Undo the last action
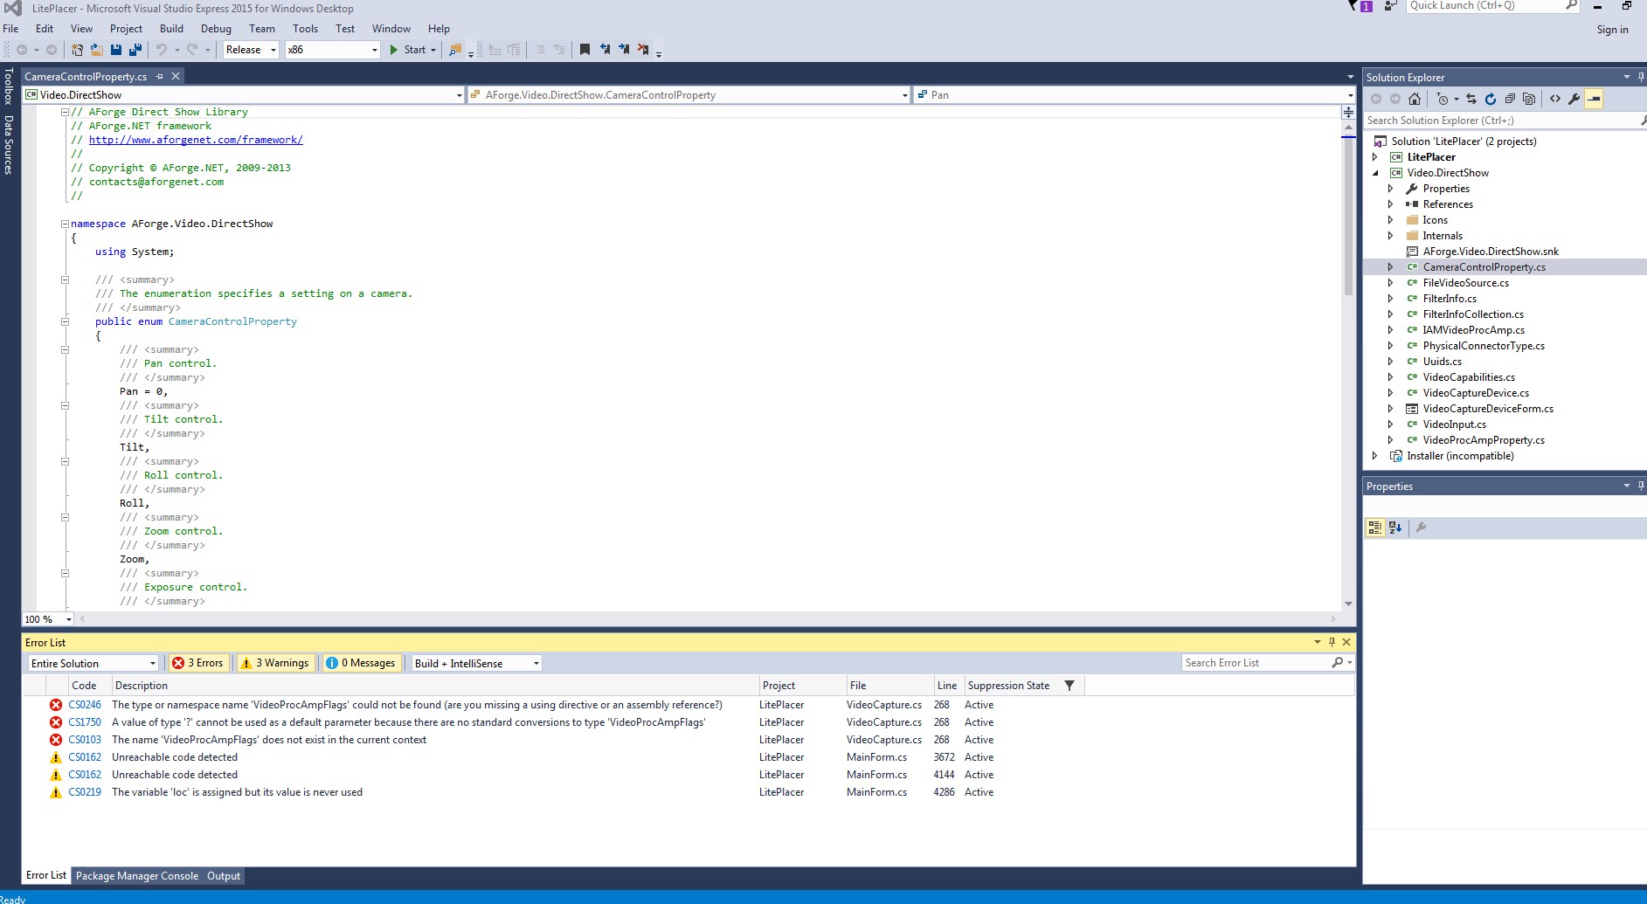Screen dimensions: 1647x904 [161, 50]
